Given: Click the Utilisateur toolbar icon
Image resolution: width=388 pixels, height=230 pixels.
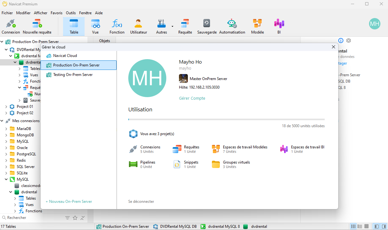Looking at the screenshot, I should [138, 26].
